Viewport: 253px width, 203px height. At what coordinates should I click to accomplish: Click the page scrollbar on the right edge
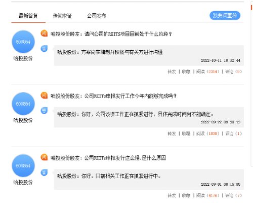(251, 85)
